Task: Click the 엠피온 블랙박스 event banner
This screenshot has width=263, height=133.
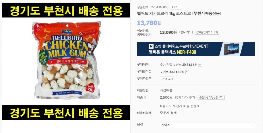Action: [x=196, y=49]
